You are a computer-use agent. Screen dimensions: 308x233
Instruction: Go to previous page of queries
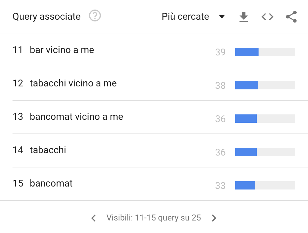[94, 218]
